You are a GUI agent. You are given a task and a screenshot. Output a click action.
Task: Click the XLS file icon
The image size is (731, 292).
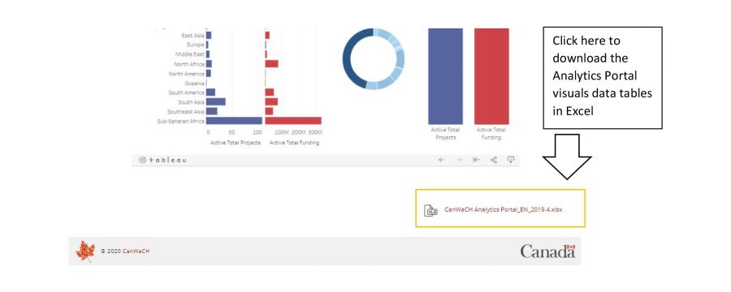point(430,211)
